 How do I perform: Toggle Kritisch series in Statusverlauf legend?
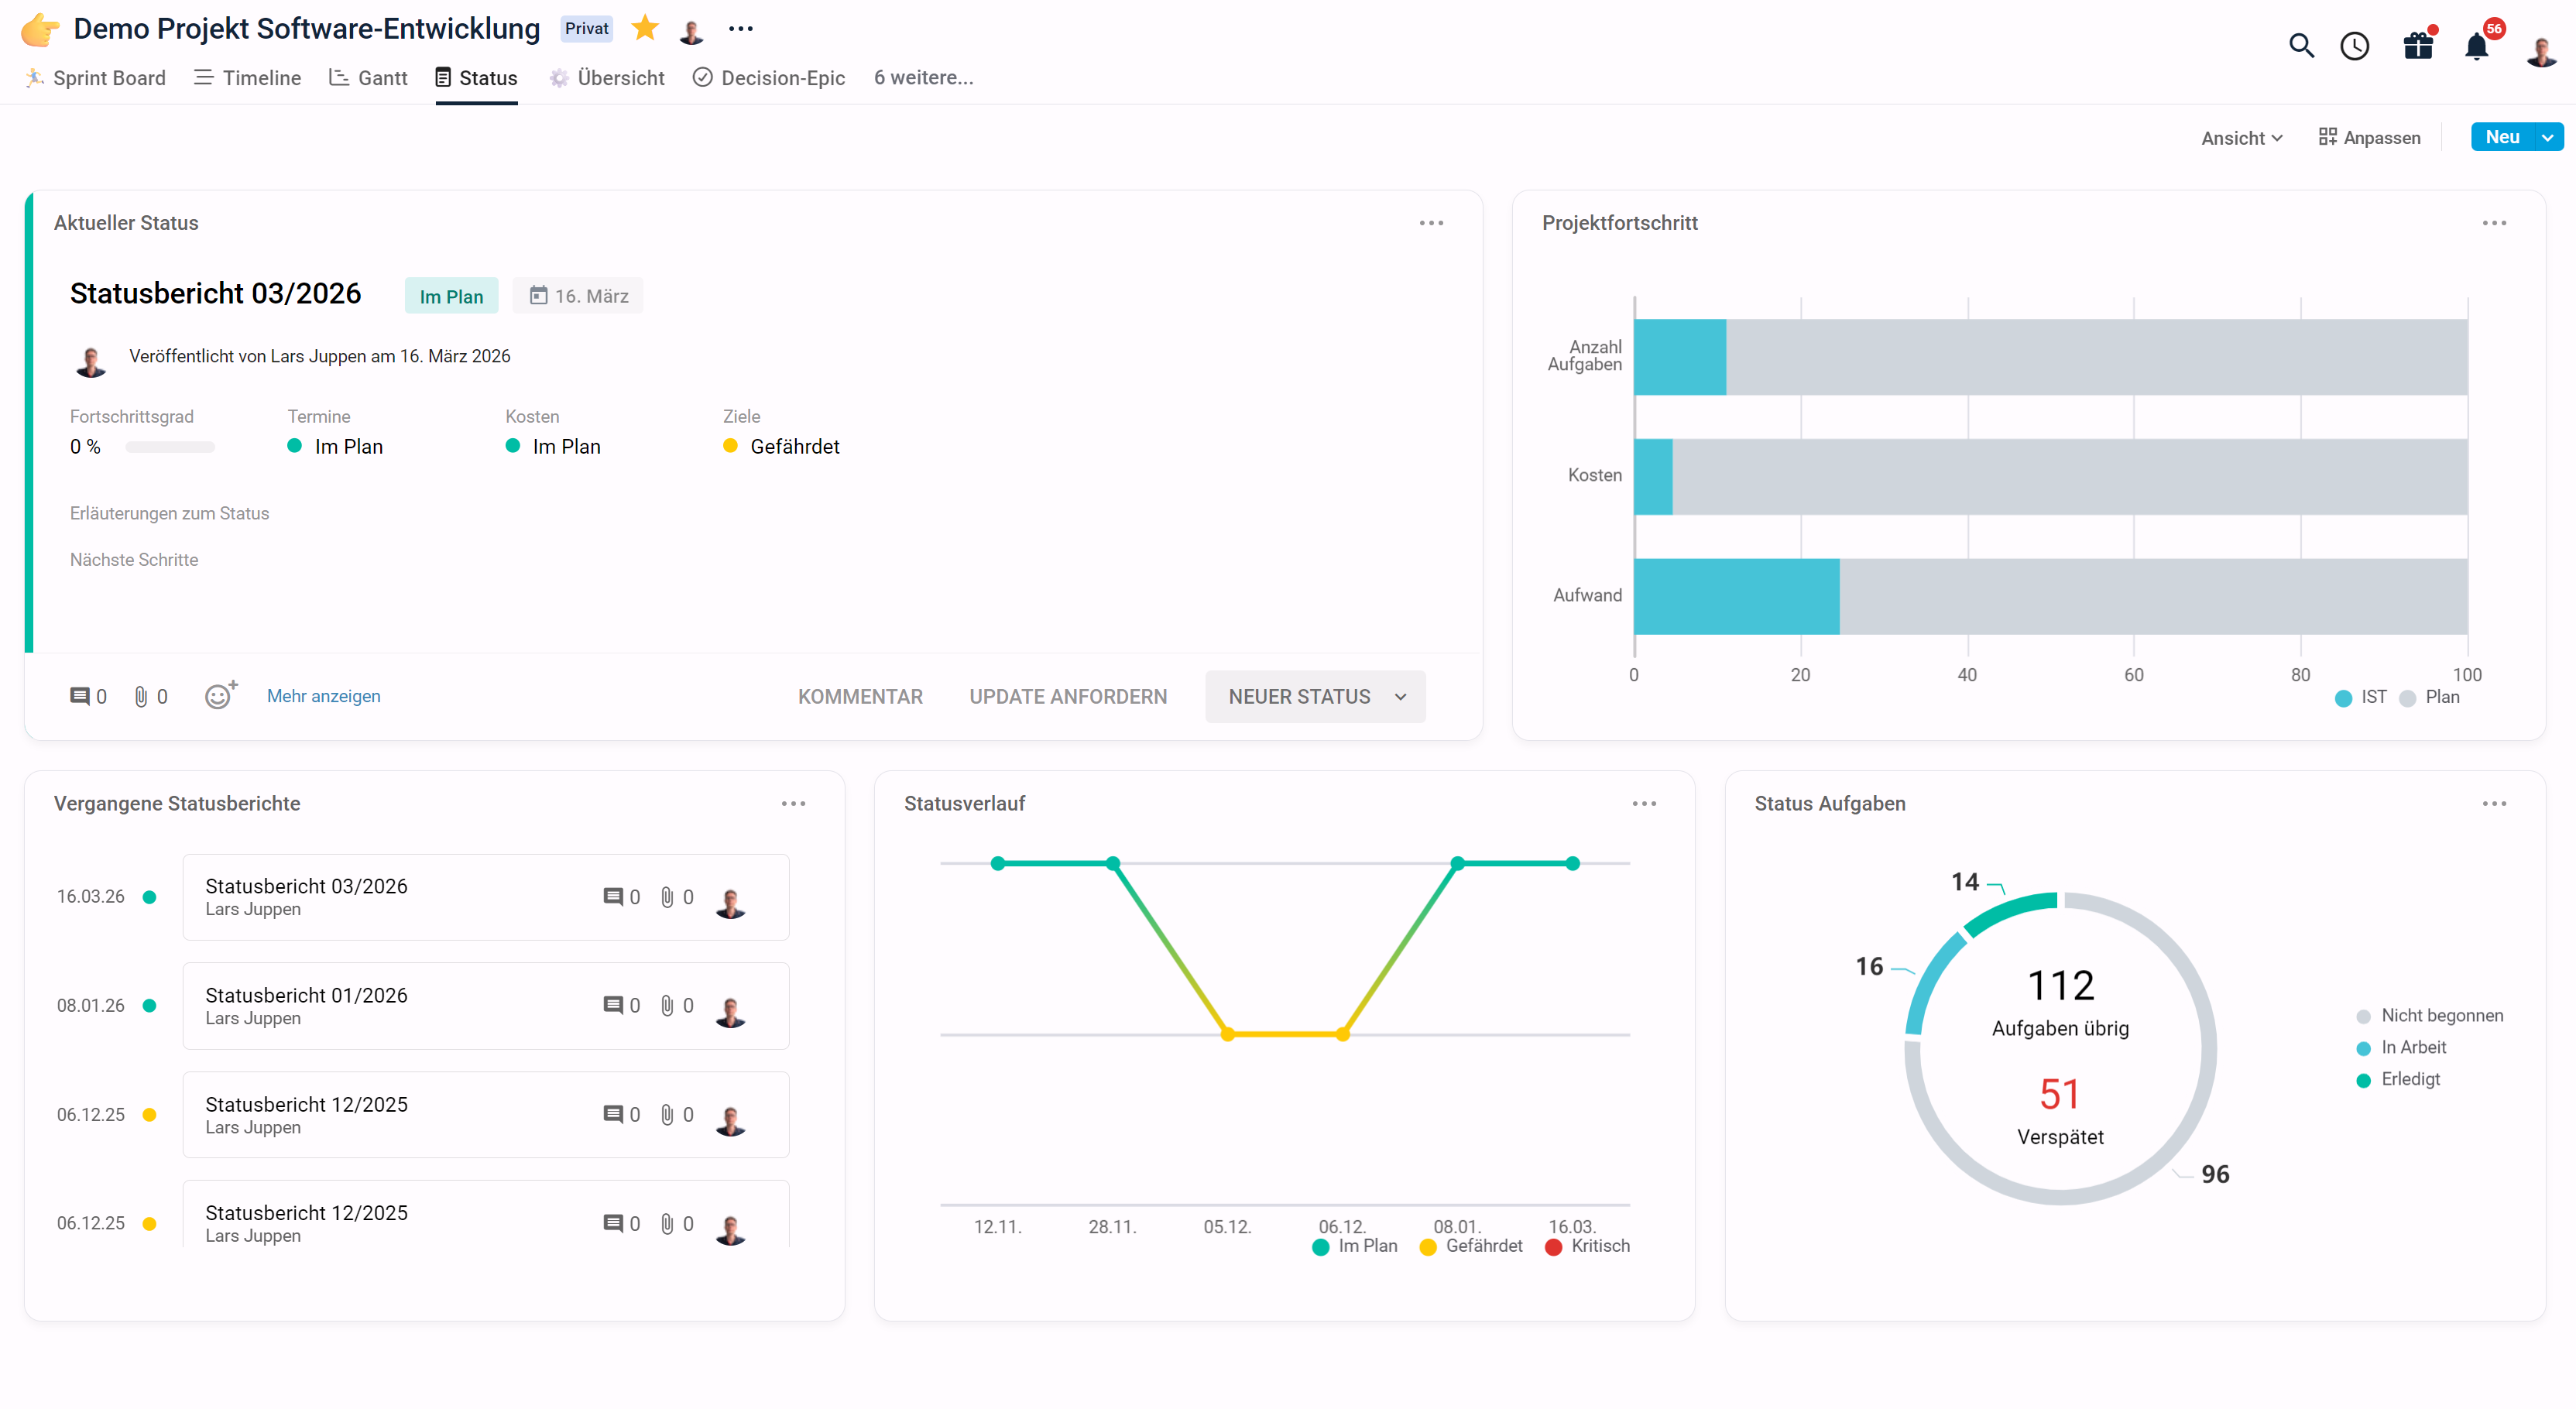pos(1588,1246)
